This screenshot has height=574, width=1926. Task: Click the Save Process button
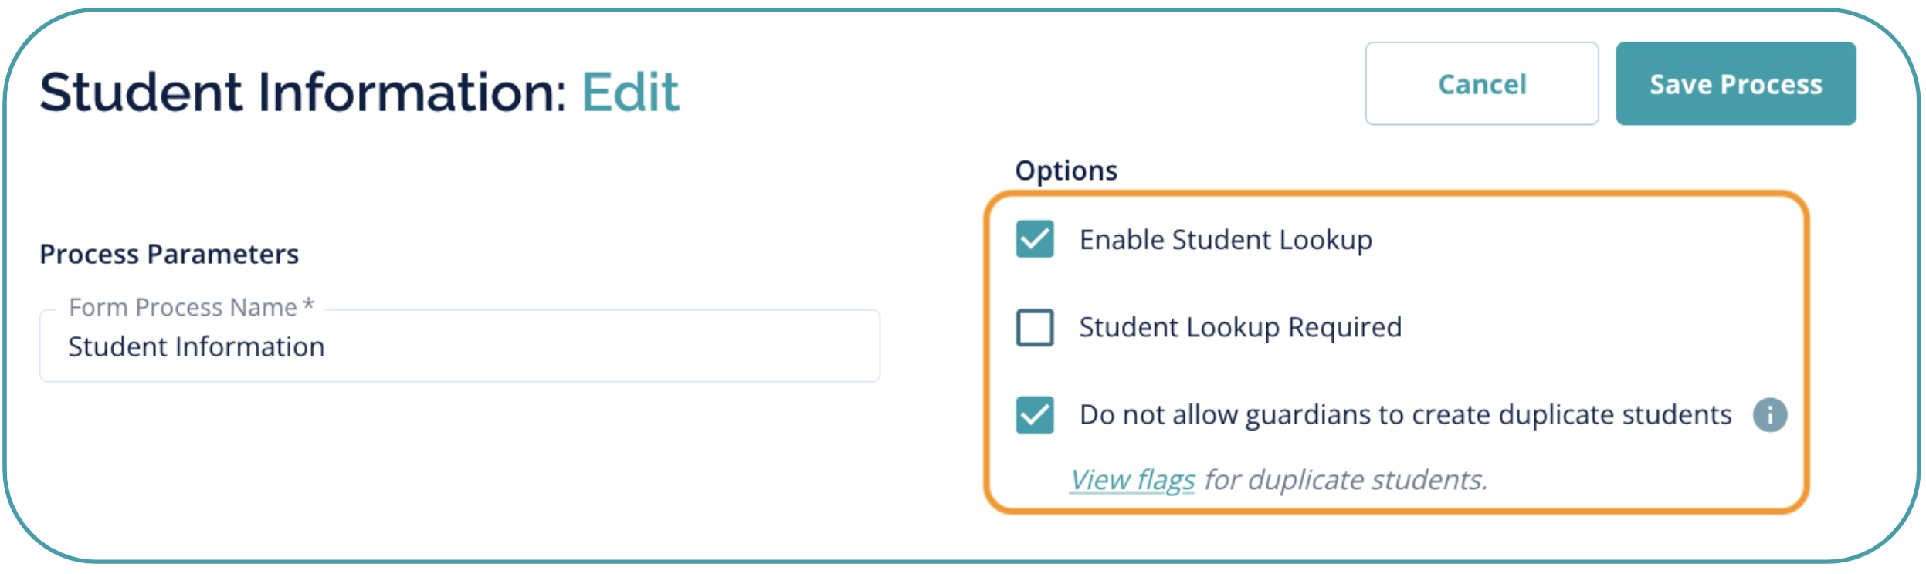(x=1735, y=83)
